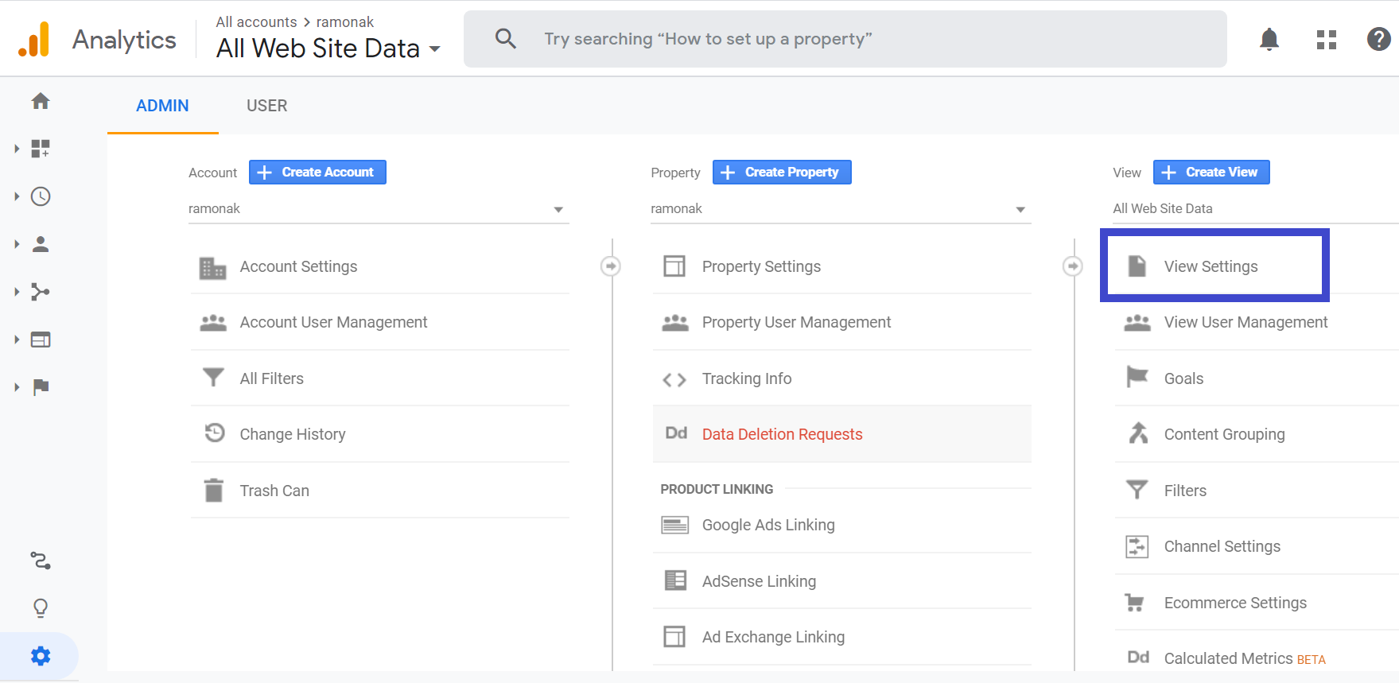This screenshot has width=1399, height=683.
Task: Switch to the USER tab
Action: tap(267, 106)
